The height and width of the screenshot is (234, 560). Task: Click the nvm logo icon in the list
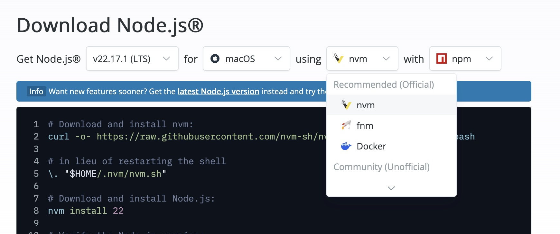pyautogui.click(x=346, y=105)
